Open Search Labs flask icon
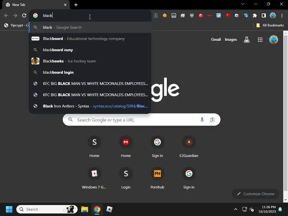 [246, 39]
